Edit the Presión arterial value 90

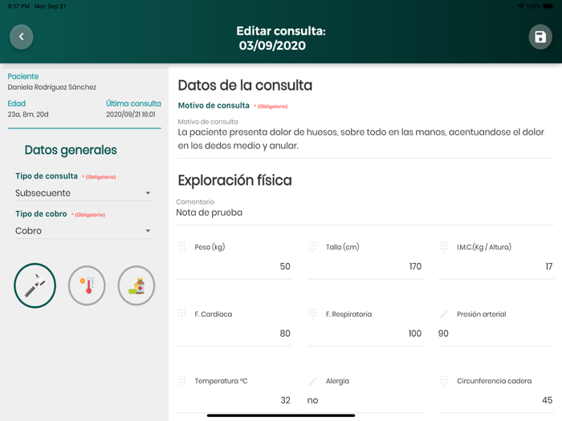[x=496, y=334]
